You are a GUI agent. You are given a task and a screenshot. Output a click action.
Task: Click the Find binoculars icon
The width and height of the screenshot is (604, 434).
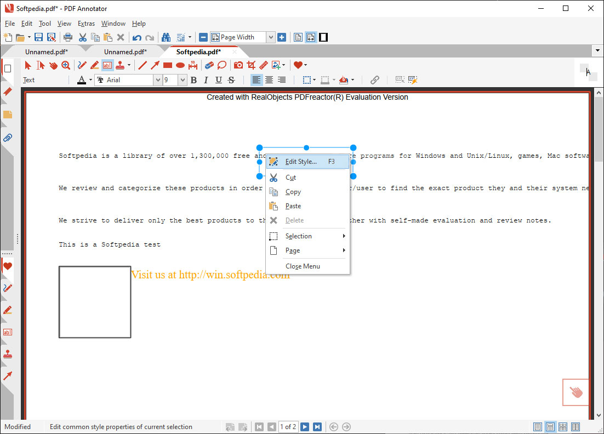click(x=166, y=37)
